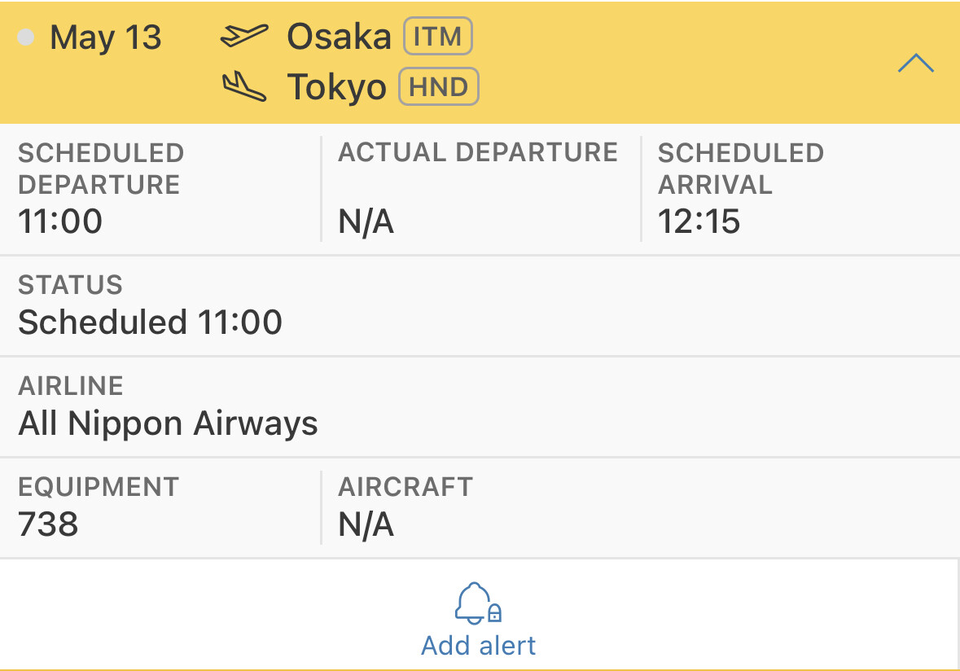Click the bell alert icon

pyautogui.click(x=479, y=604)
